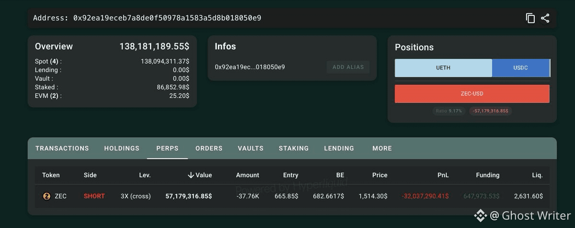Open the TRANSACTIONS tab
Image resolution: width=575 pixels, height=228 pixels.
click(x=62, y=148)
